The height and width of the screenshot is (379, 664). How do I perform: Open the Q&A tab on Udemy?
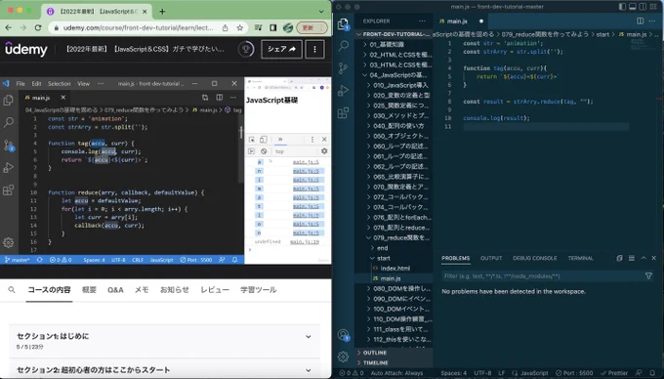point(115,290)
